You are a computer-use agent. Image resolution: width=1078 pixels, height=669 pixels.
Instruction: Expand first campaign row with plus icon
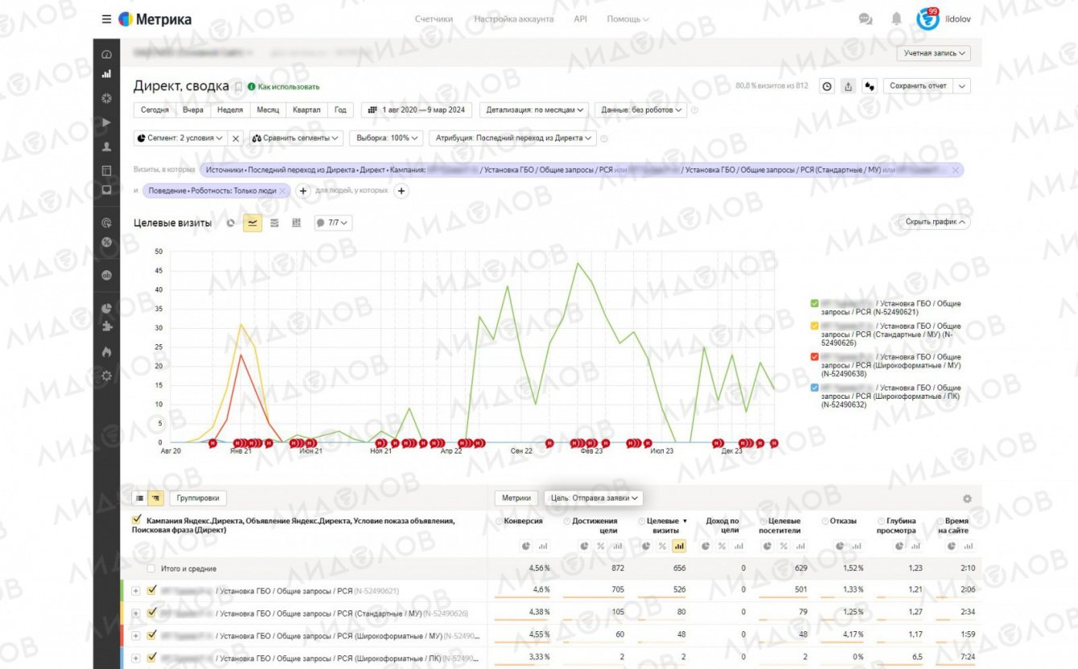coord(136,591)
